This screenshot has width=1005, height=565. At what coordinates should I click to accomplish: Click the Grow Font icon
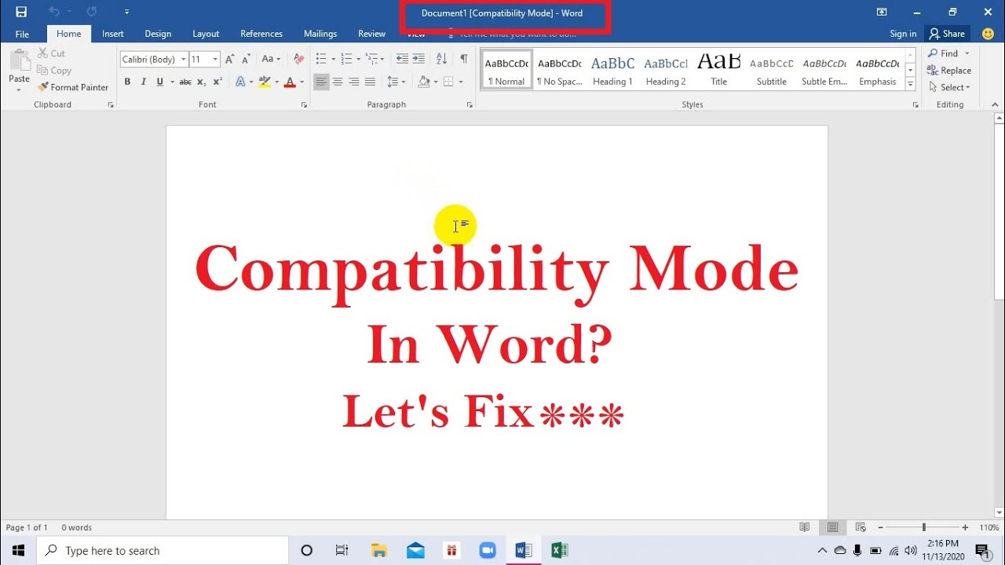[x=229, y=60]
